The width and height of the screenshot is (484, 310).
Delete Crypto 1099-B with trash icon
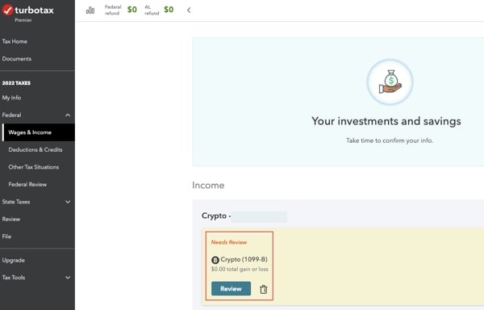point(263,289)
